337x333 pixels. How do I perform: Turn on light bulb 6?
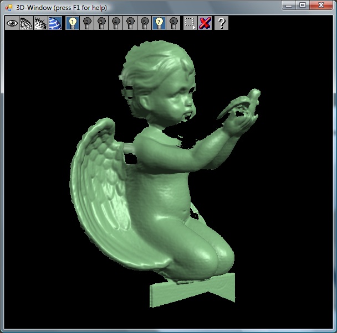[145, 23]
